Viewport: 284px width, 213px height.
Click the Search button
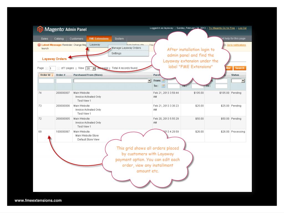[240, 68]
